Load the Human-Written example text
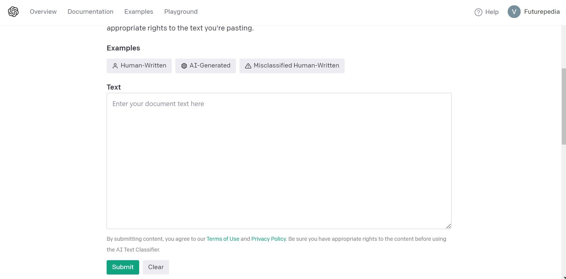Viewport: 566px width, 279px height. (x=139, y=66)
